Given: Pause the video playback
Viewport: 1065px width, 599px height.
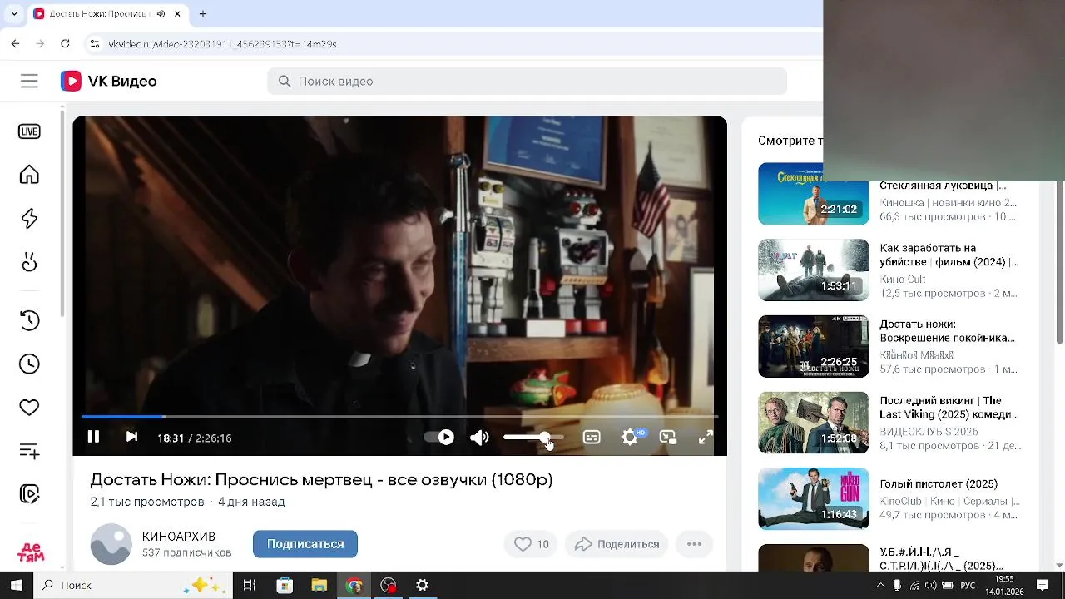Looking at the screenshot, I should coord(93,437).
